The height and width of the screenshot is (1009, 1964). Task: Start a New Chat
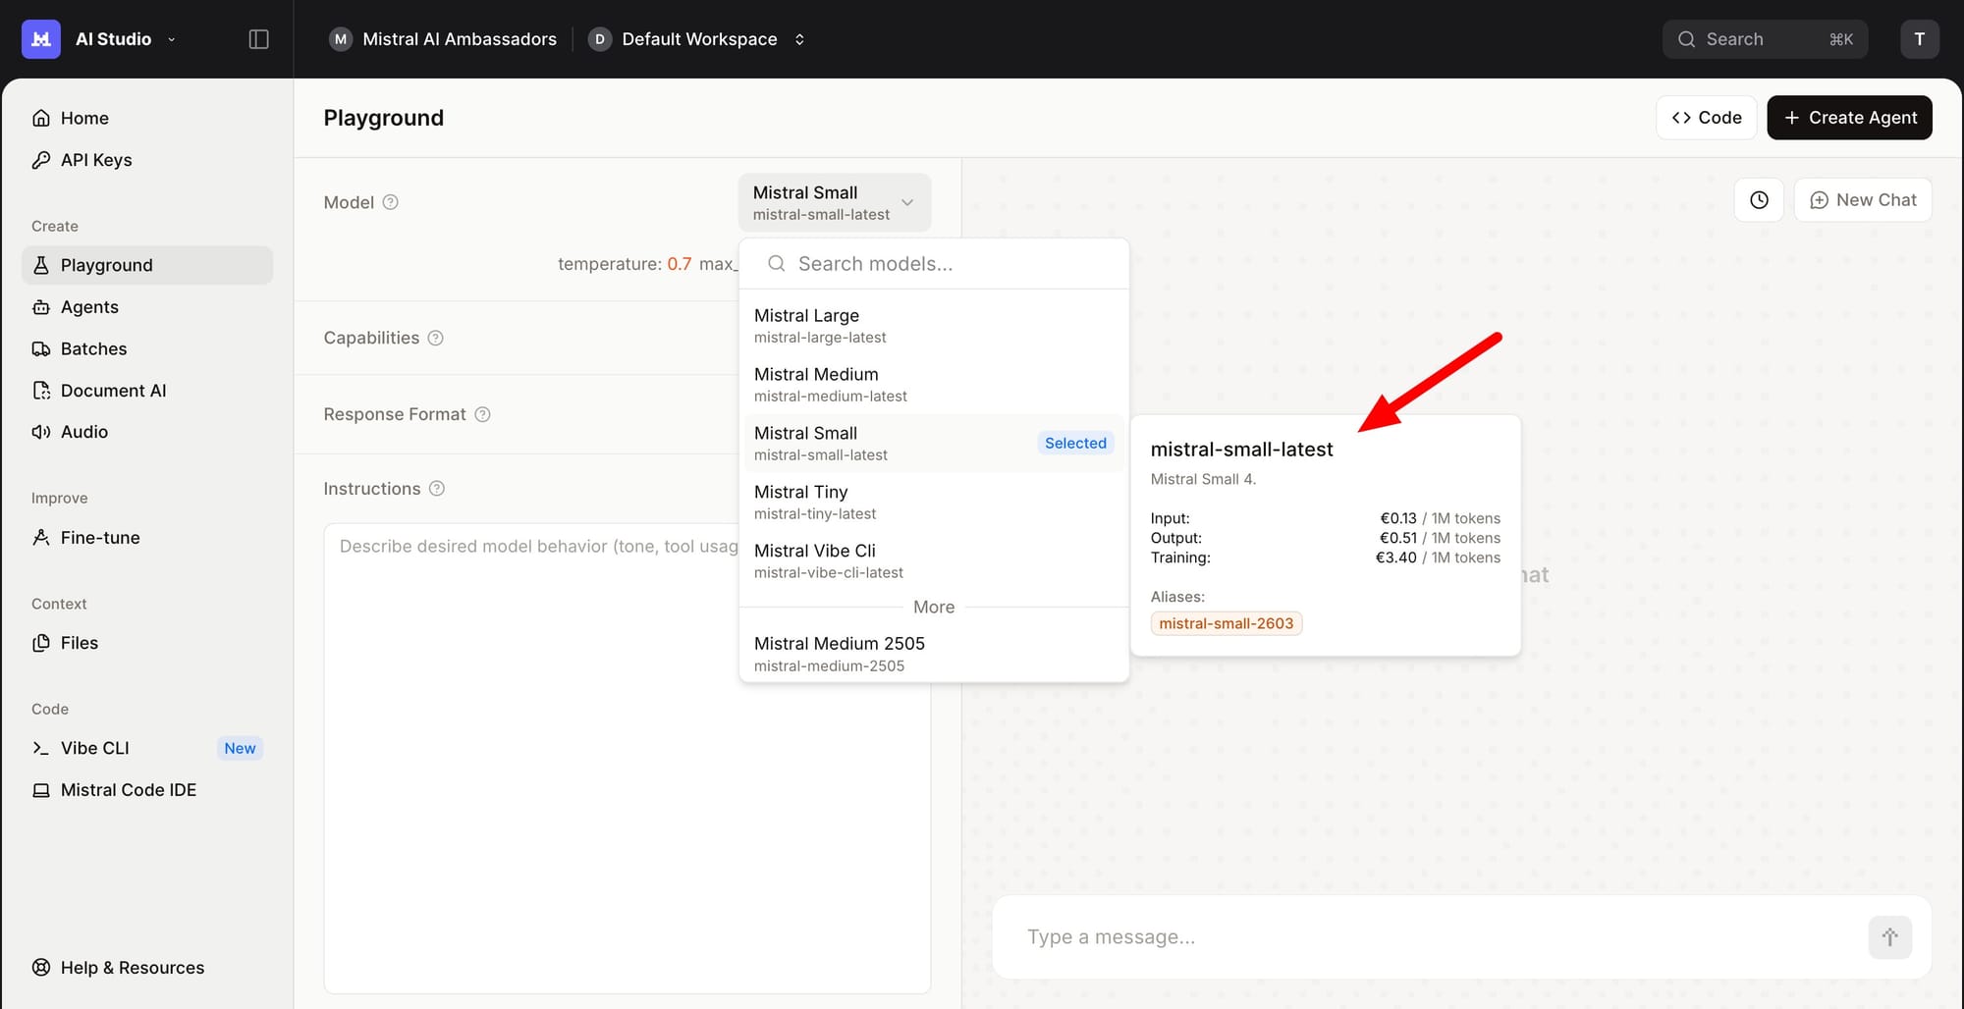pos(1862,200)
